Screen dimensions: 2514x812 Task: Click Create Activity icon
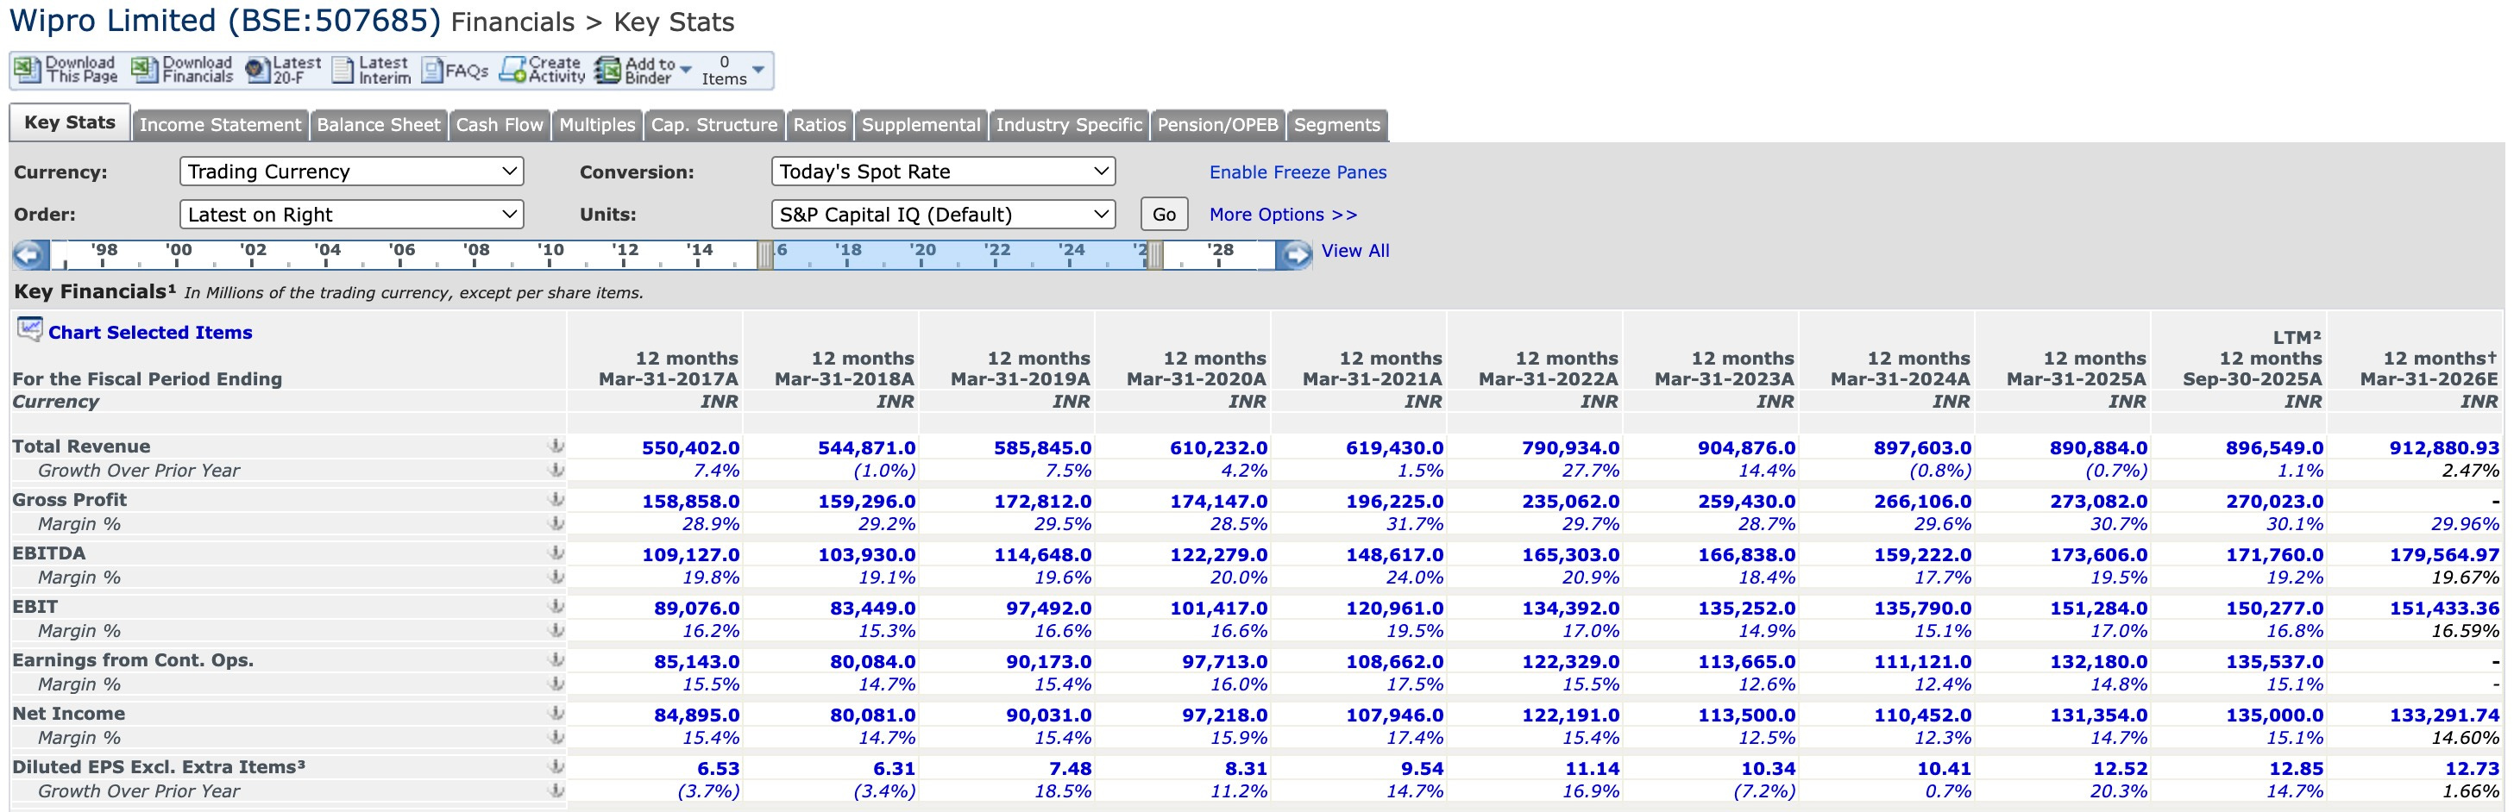click(x=512, y=70)
